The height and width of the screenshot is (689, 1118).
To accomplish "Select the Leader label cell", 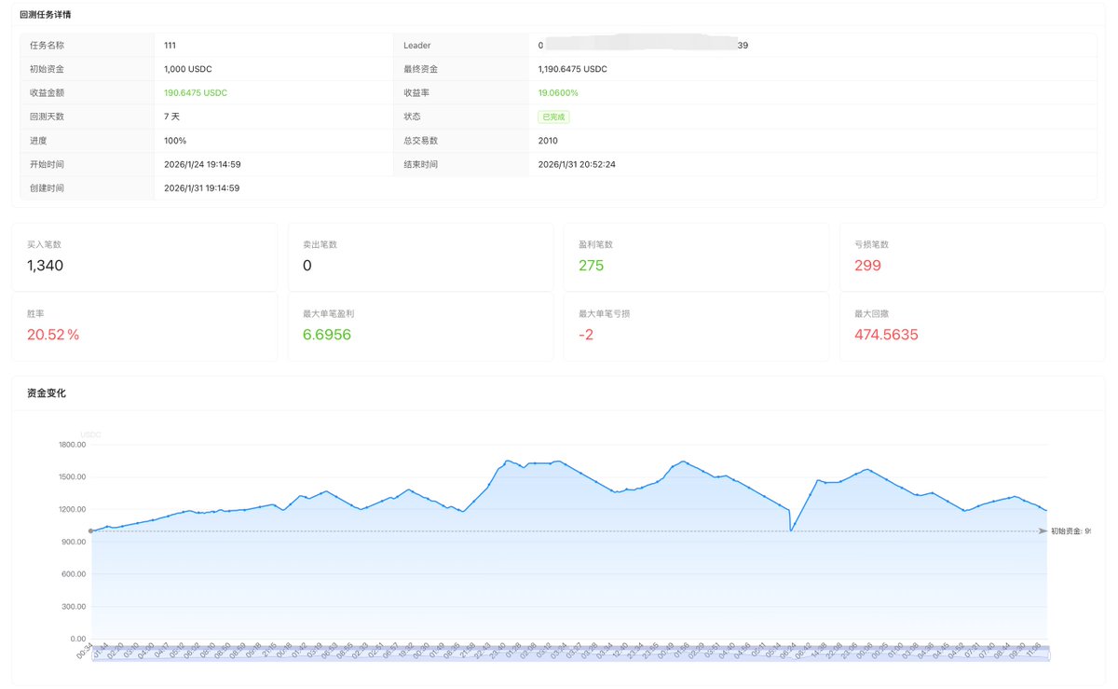I will pos(460,45).
